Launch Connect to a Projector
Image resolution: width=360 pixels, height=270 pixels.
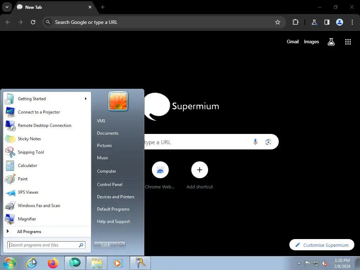click(x=47, y=112)
